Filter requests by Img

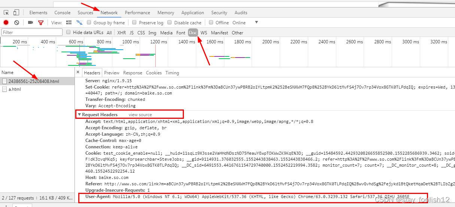coord(152,33)
